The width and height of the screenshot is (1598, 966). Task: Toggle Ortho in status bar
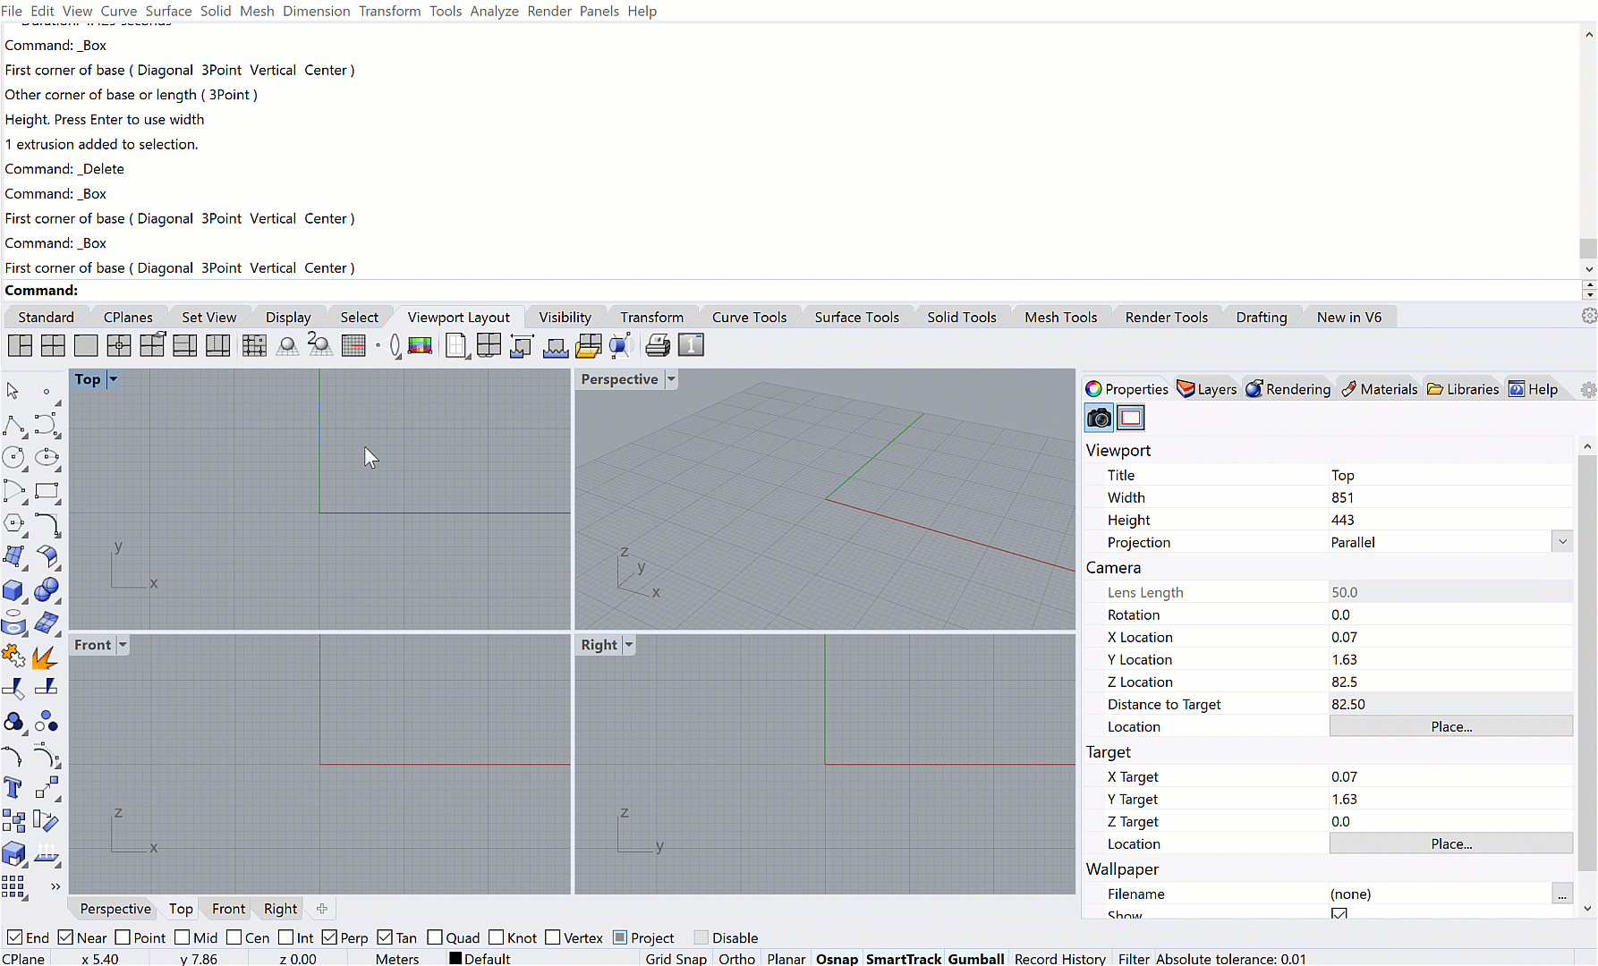pos(736,958)
